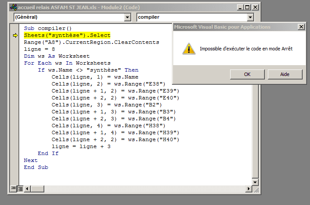Viewport: 310px width, 205px height.
Task: Close the Microsoft Visual Basic error dialog
Action: pyautogui.click(x=301, y=27)
